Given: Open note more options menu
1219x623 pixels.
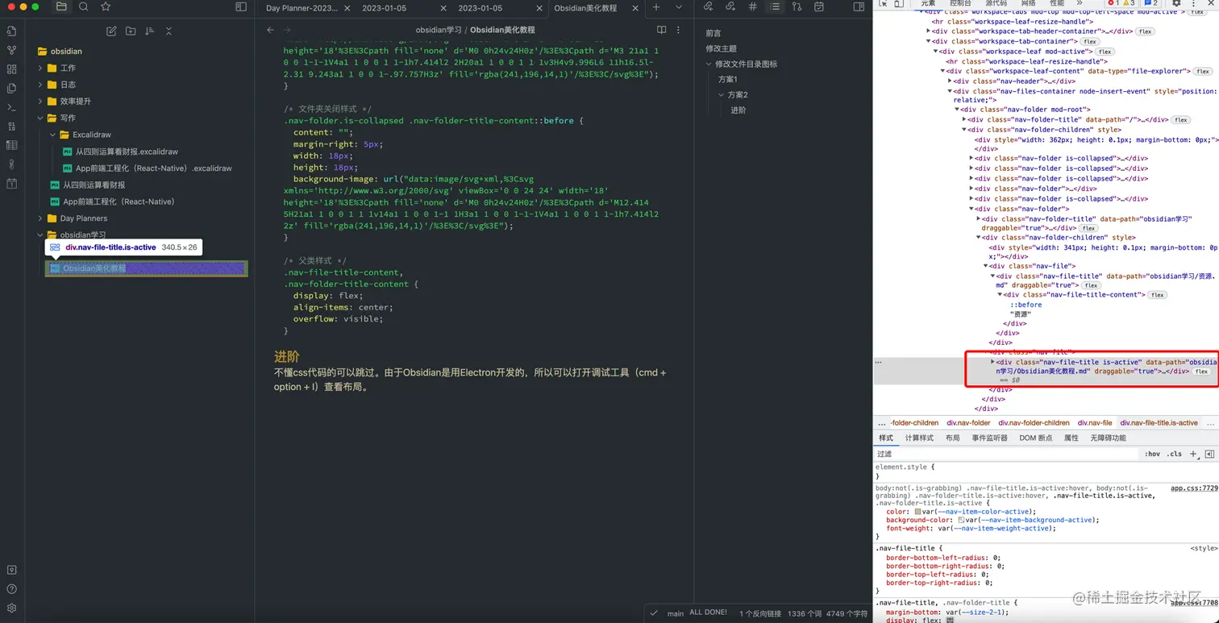Looking at the screenshot, I should [679, 30].
